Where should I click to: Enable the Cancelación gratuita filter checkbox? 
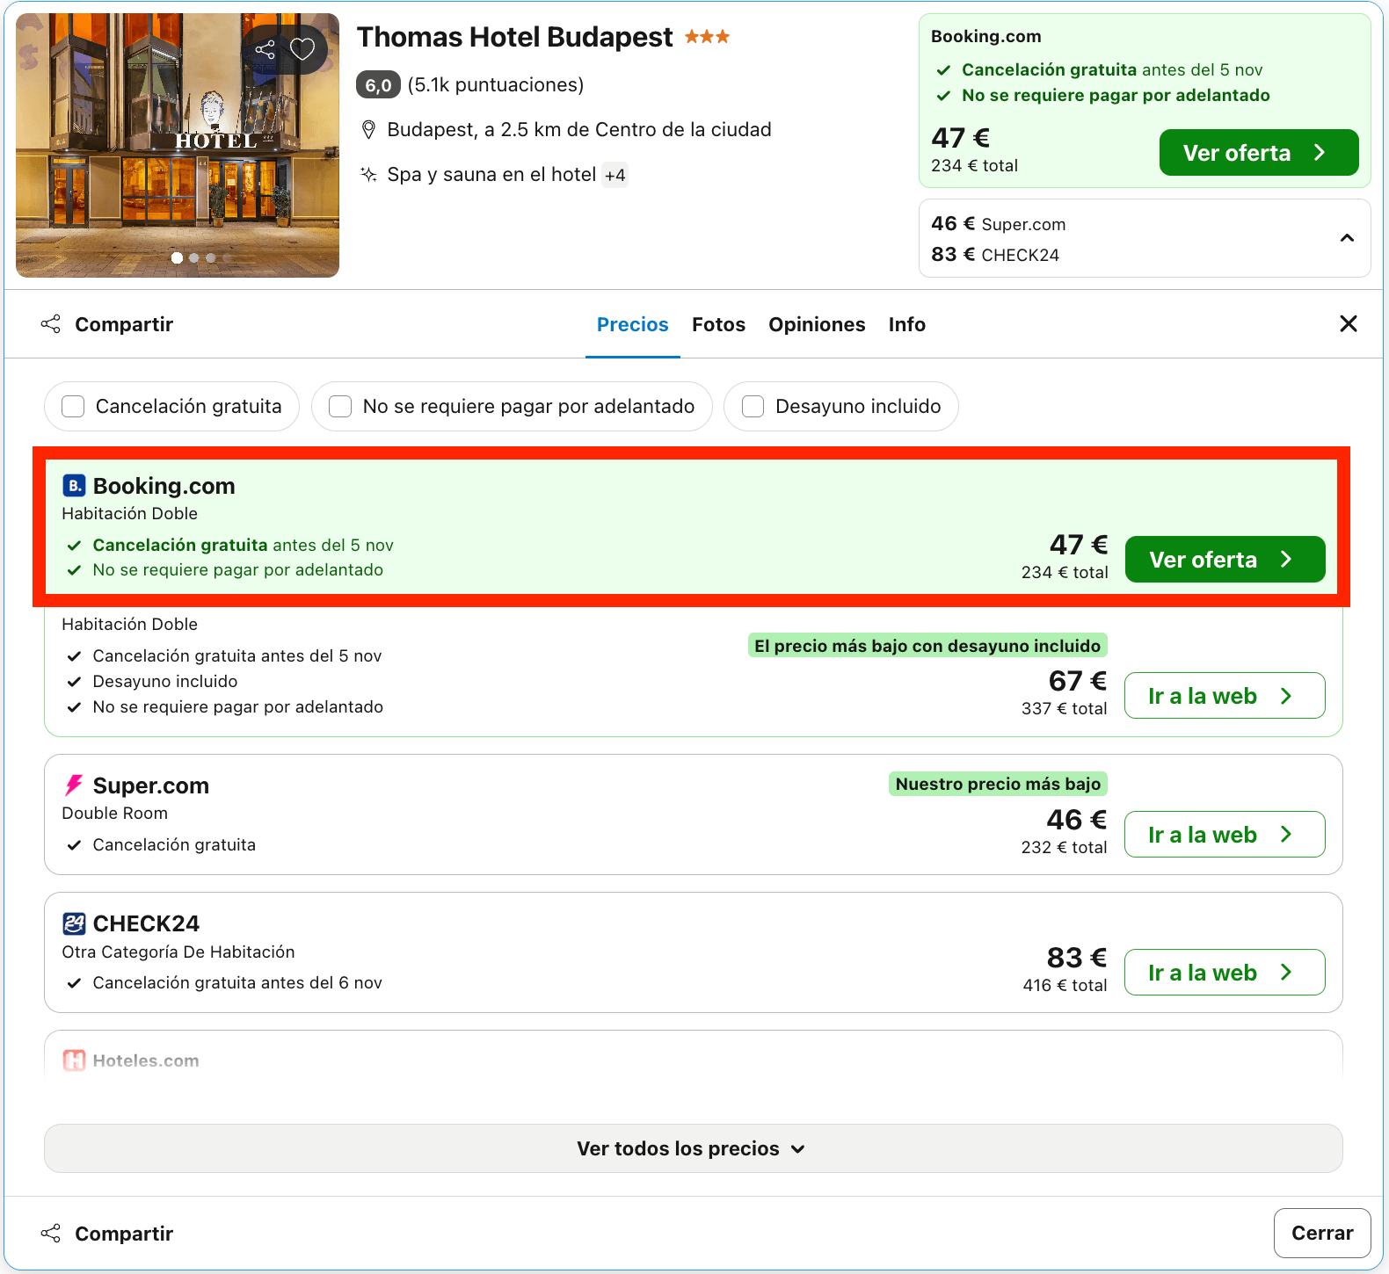pyautogui.click(x=73, y=406)
